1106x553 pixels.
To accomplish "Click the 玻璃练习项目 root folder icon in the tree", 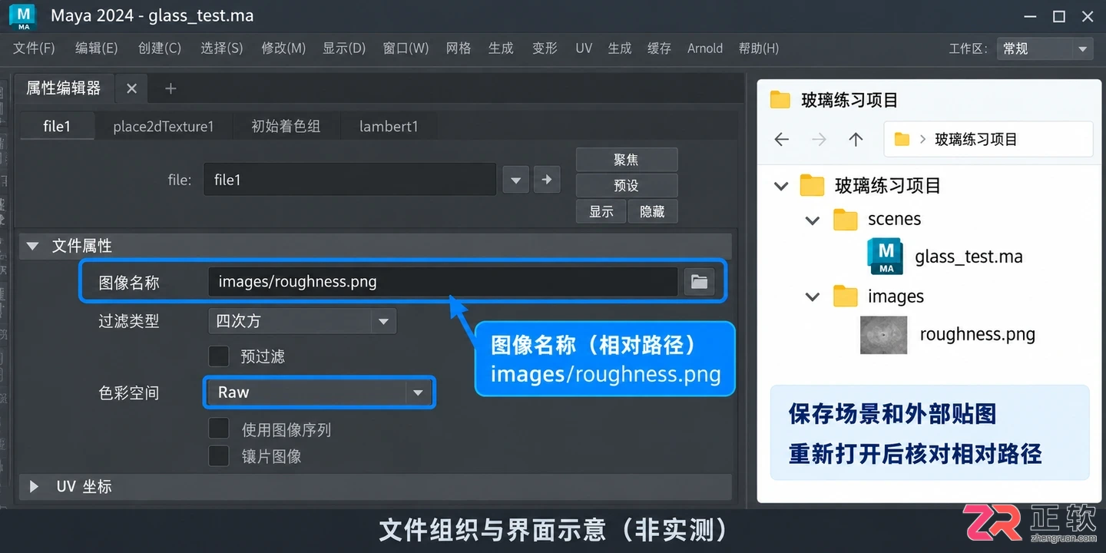I will [x=812, y=185].
